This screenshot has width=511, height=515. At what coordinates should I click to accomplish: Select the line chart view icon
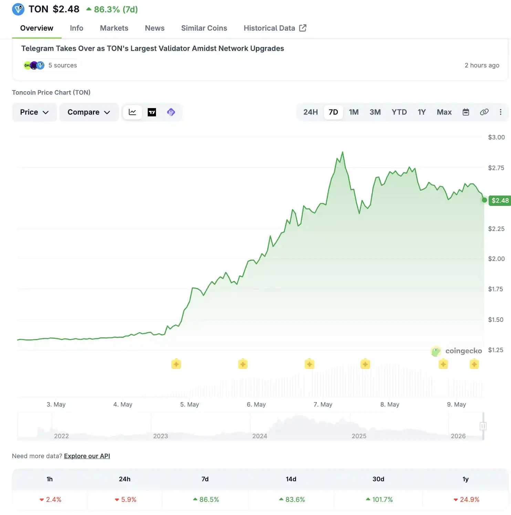[133, 112]
